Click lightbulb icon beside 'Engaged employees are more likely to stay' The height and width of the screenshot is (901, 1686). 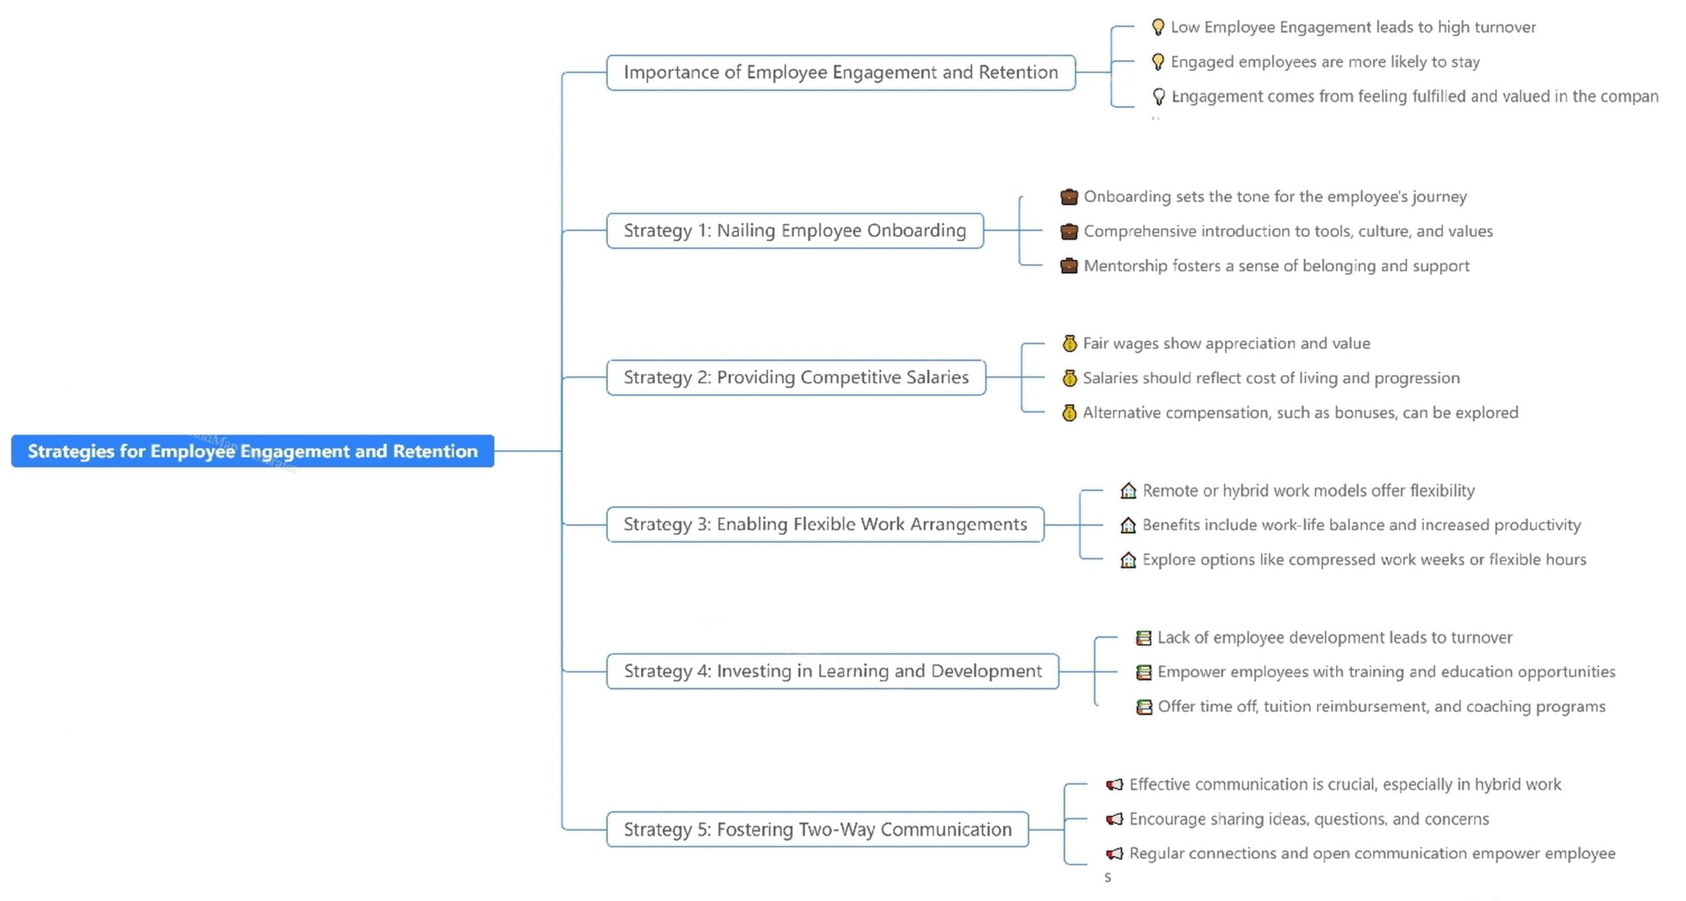(x=1157, y=62)
